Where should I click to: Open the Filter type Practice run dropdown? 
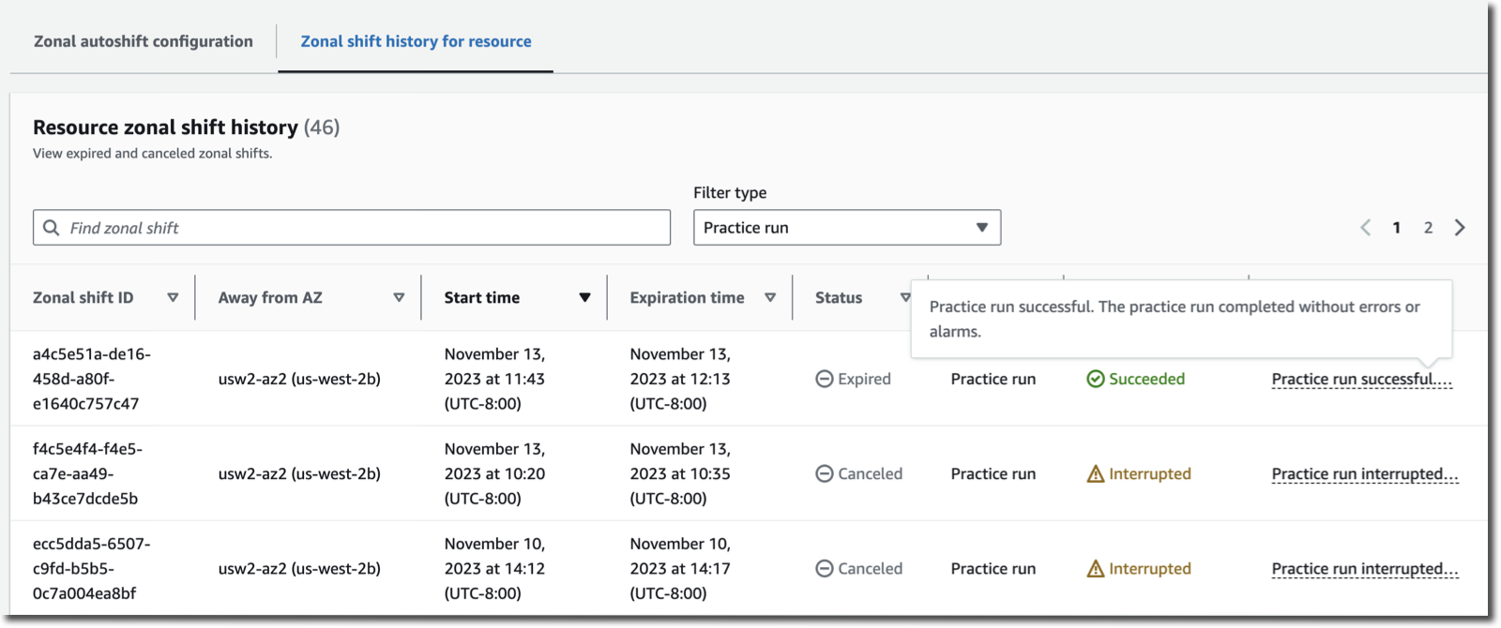tap(846, 228)
